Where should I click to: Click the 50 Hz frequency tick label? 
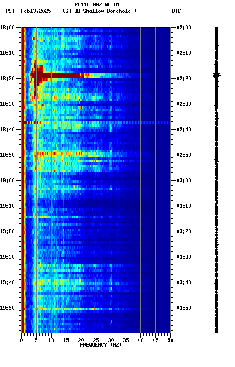pyautogui.click(x=171, y=340)
